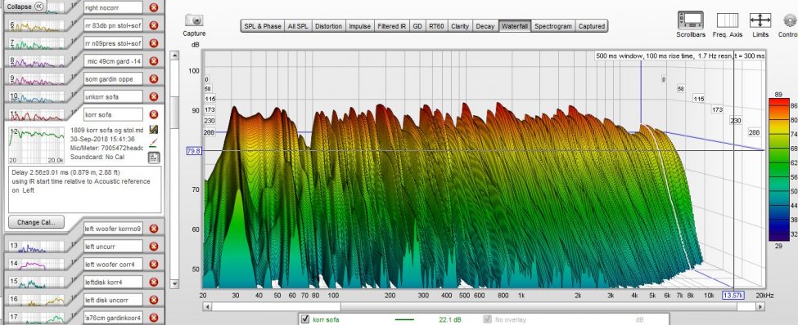Change trace colour icon for measurement 12
The height and width of the screenshot is (325, 798).
click(153, 145)
